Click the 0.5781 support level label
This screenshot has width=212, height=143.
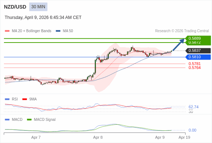pos(194,64)
